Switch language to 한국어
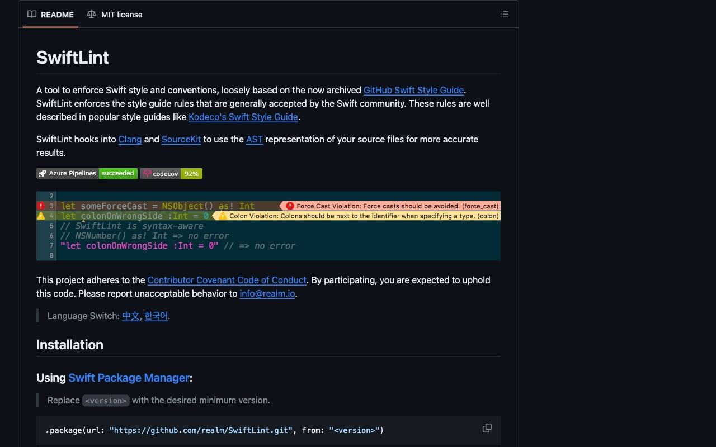Image resolution: width=716 pixels, height=447 pixels. click(156, 316)
